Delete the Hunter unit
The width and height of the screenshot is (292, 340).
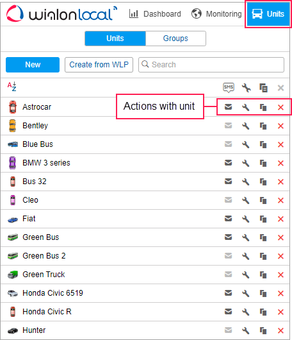coord(280,330)
